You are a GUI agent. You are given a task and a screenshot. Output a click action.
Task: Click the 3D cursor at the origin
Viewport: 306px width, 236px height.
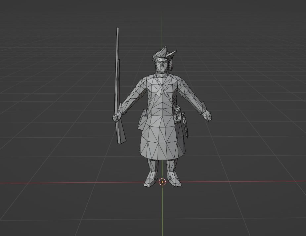click(162, 182)
